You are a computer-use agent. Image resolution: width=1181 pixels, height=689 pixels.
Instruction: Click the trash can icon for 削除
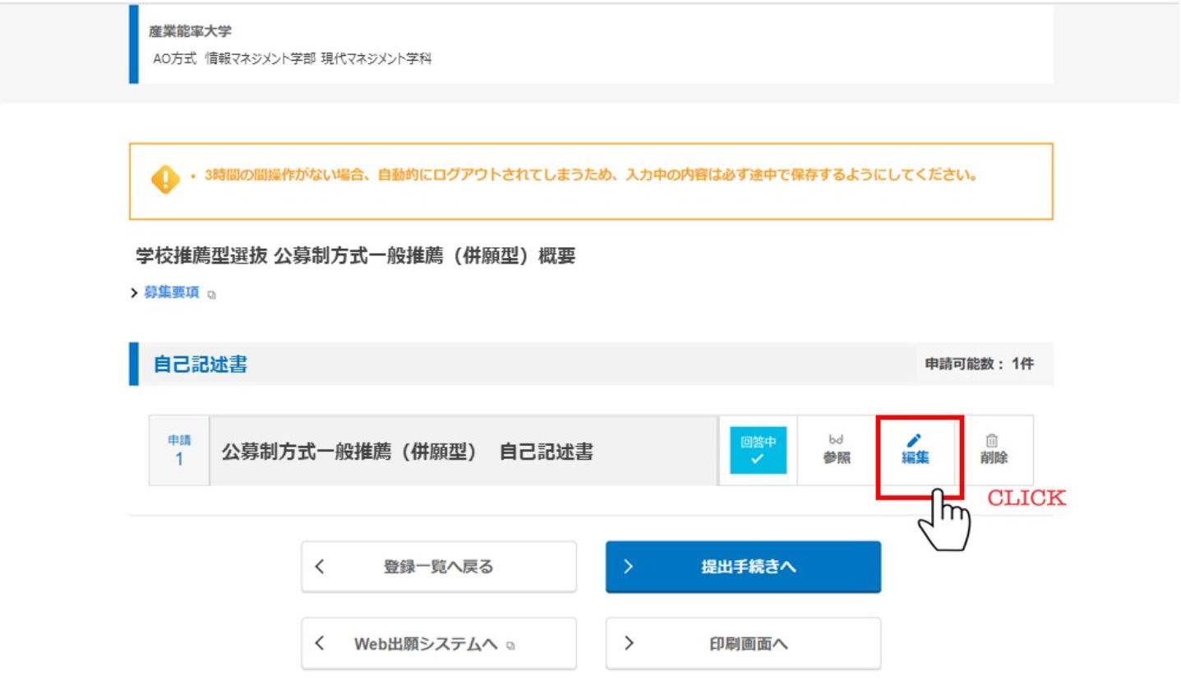coord(993,440)
